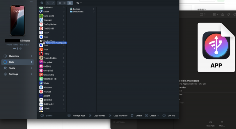Select the Tygem Go Lite app icon
Image resolution: width=236 pixels, height=129 pixels.
tap(41, 58)
